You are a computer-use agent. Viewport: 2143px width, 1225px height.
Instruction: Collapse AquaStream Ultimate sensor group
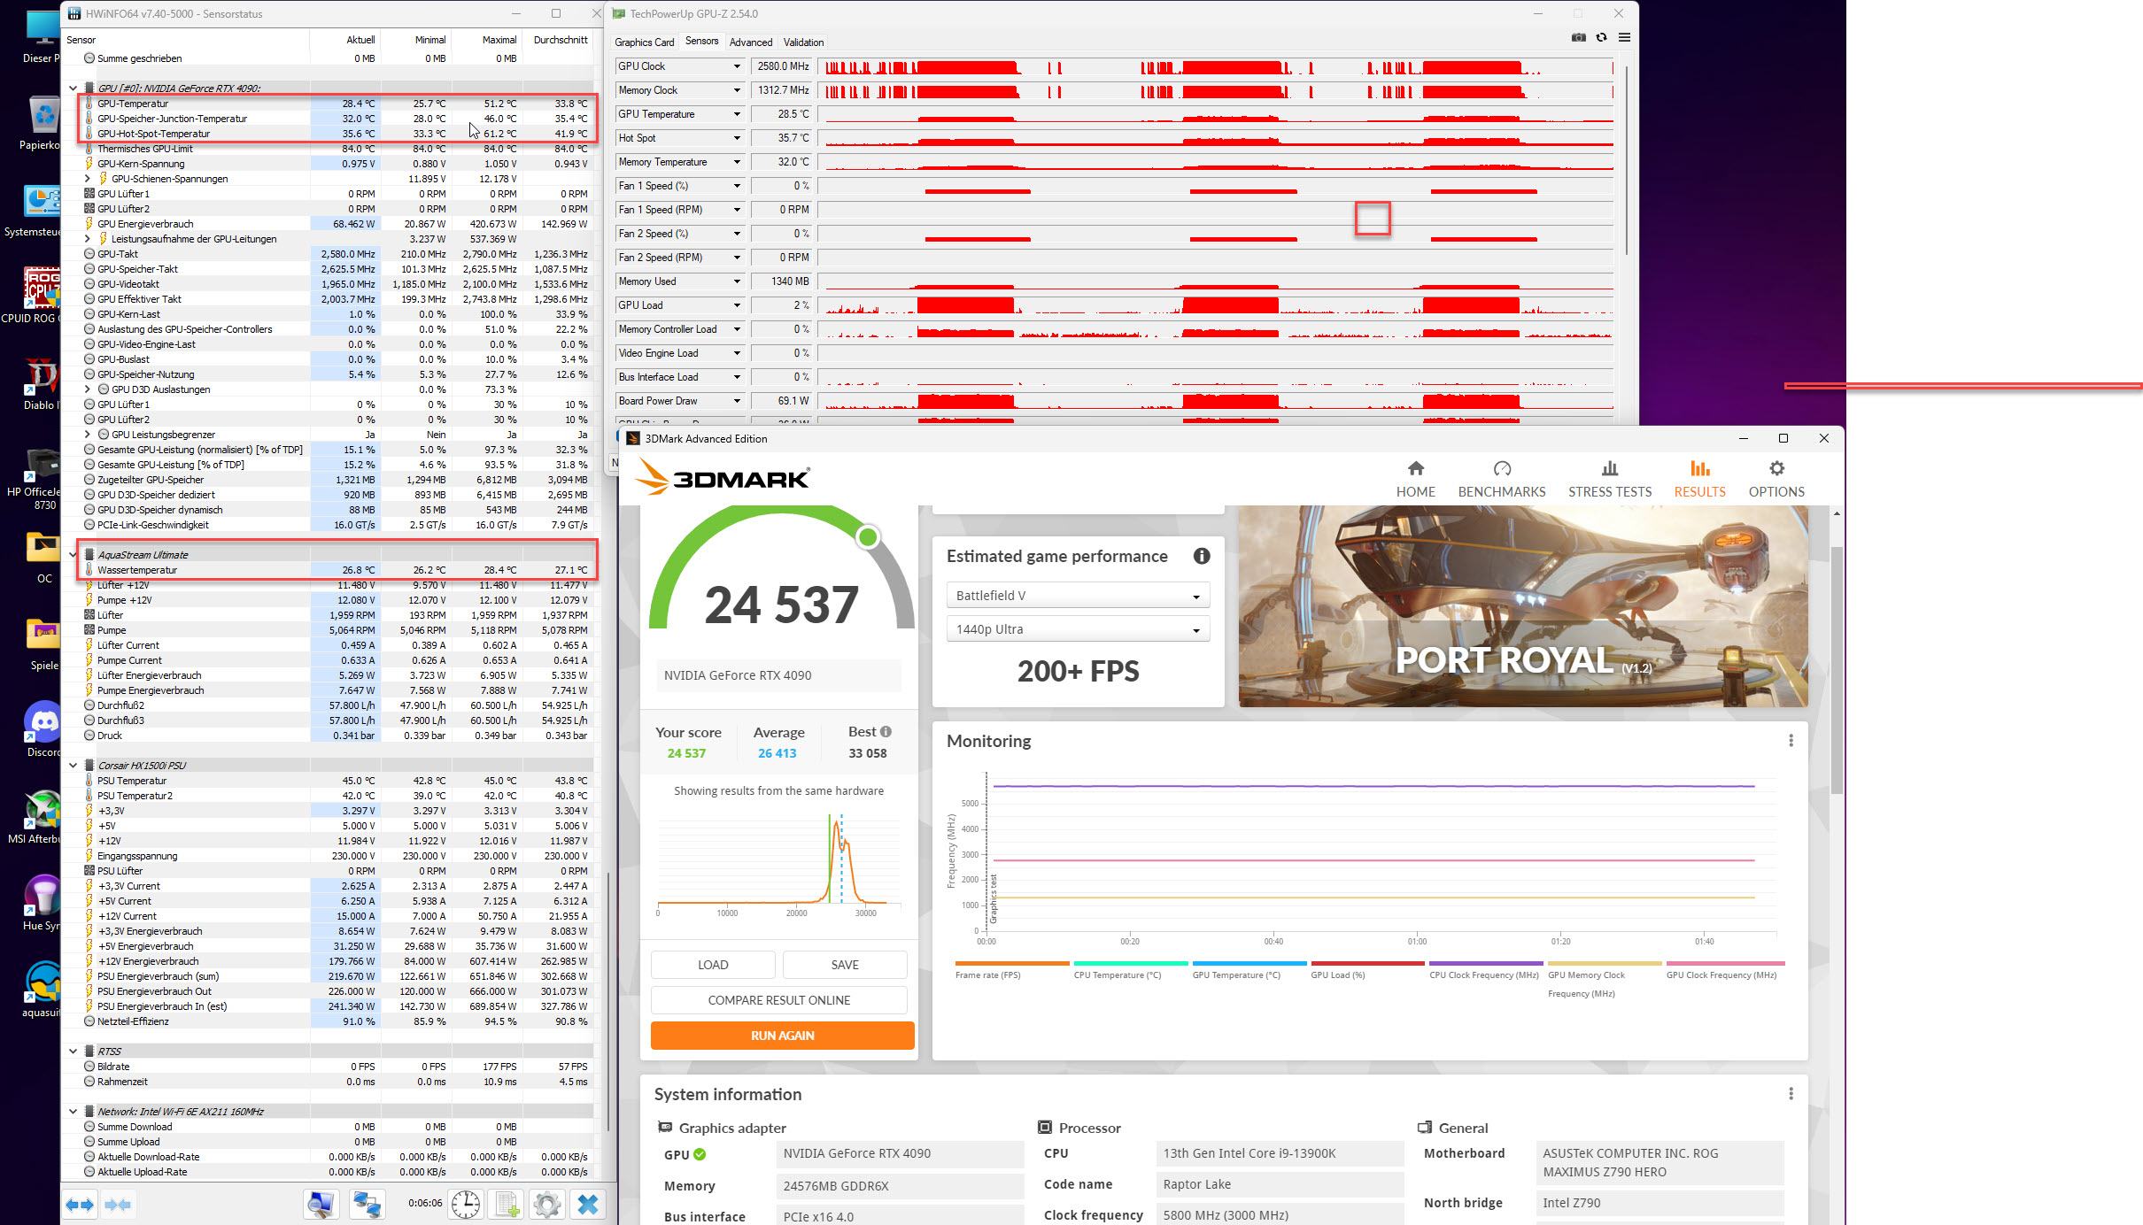(x=73, y=555)
